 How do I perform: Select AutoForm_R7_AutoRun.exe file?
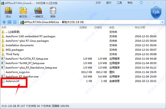click(83, 77)
